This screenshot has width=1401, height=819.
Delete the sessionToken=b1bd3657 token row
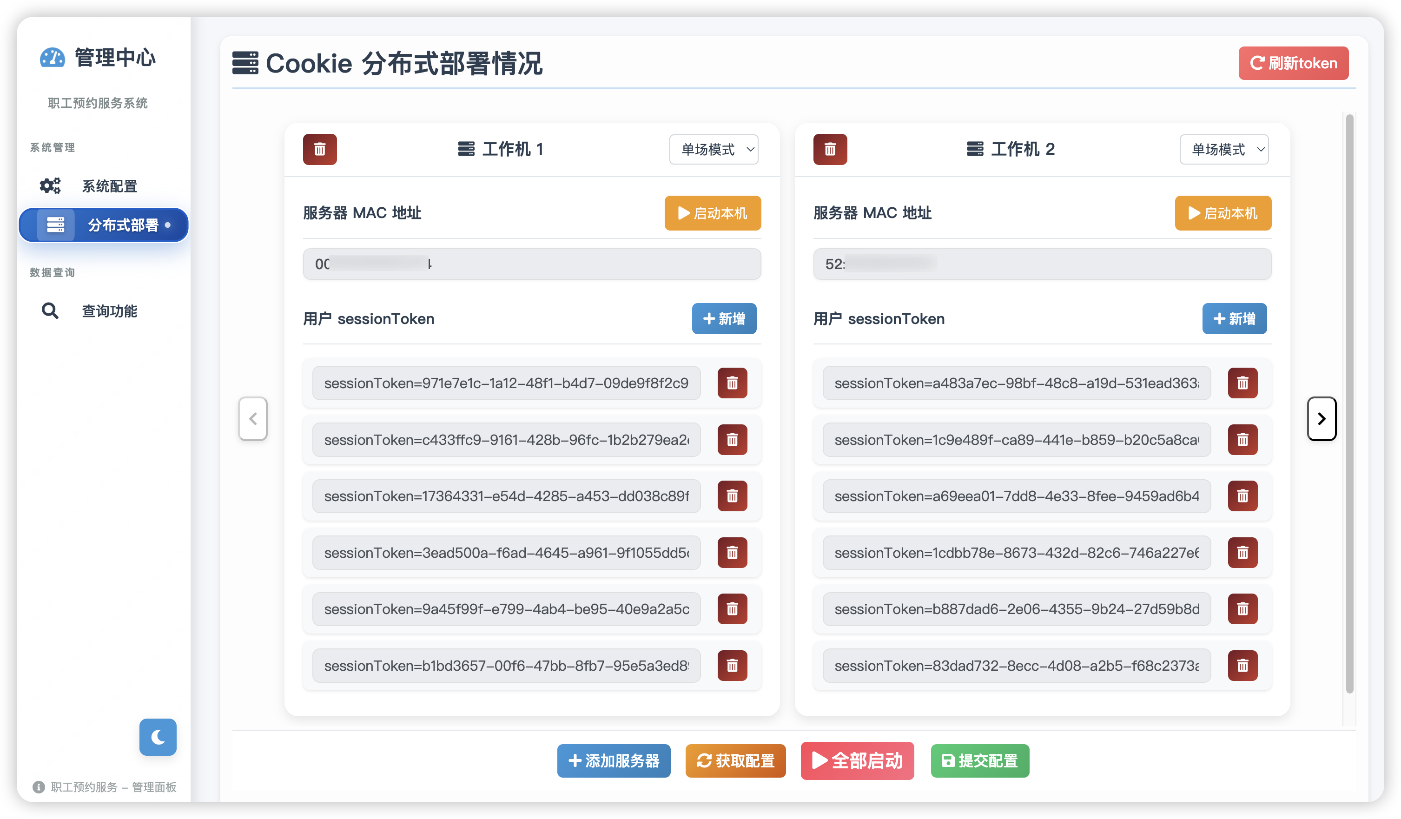(732, 666)
